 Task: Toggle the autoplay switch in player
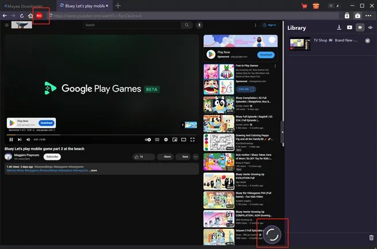point(148,140)
